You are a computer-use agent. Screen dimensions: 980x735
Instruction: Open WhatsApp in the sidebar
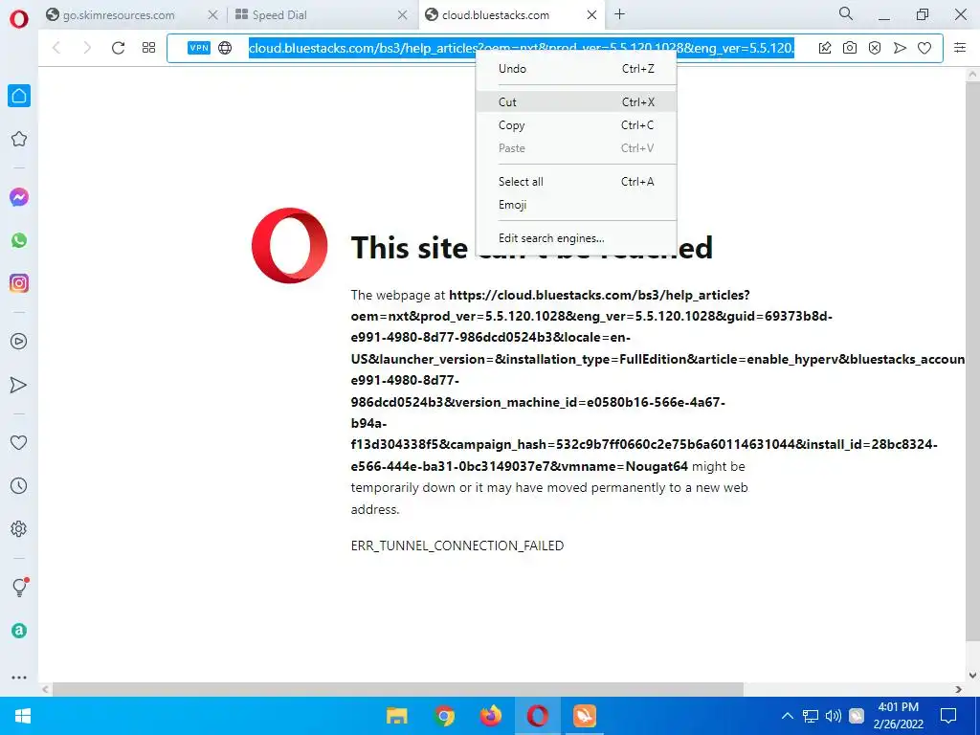19,240
